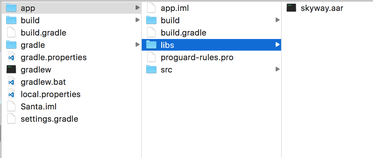This screenshot has height=158, width=373.
Task: Select the Santa.iml file
Action: point(39,106)
